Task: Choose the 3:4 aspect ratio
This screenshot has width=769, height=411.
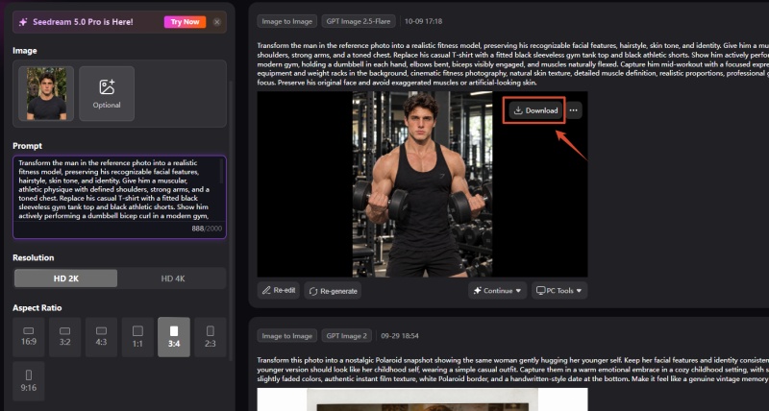Action: [174, 337]
